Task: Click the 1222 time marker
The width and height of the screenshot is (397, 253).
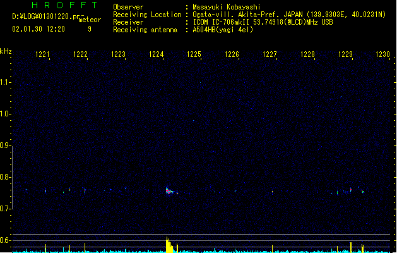Action: [x=80, y=54]
